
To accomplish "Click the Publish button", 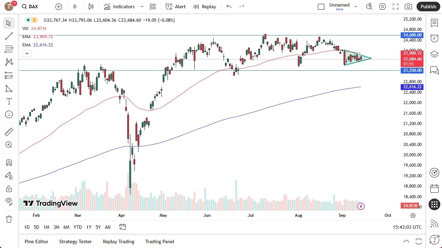I will pos(428,6).
